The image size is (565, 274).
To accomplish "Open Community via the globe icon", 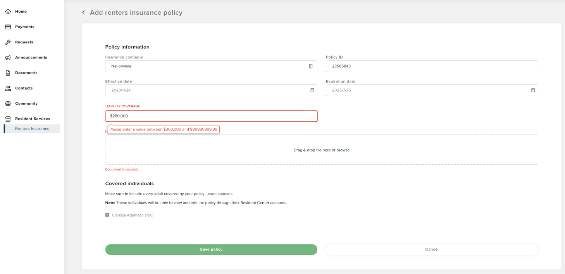I will click(x=8, y=103).
